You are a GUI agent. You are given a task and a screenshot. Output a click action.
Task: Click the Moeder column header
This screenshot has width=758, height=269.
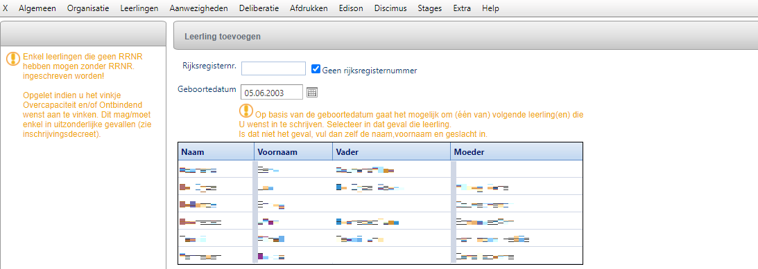click(517, 152)
